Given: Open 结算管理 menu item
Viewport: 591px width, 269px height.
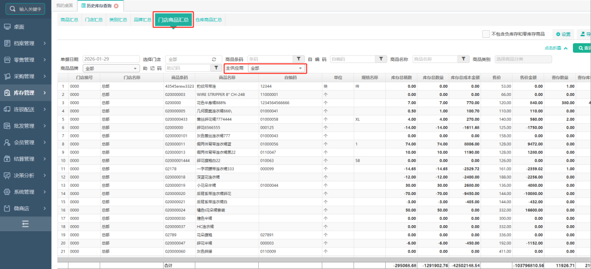Looking at the screenshot, I should point(26,159).
